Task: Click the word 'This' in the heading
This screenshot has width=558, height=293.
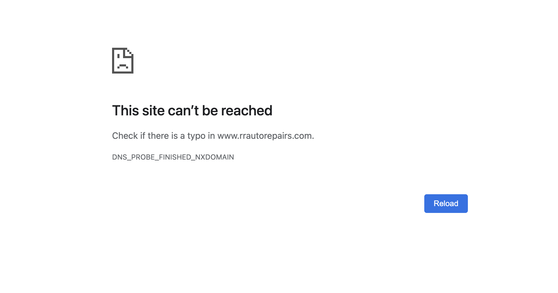Action: click(x=125, y=111)
